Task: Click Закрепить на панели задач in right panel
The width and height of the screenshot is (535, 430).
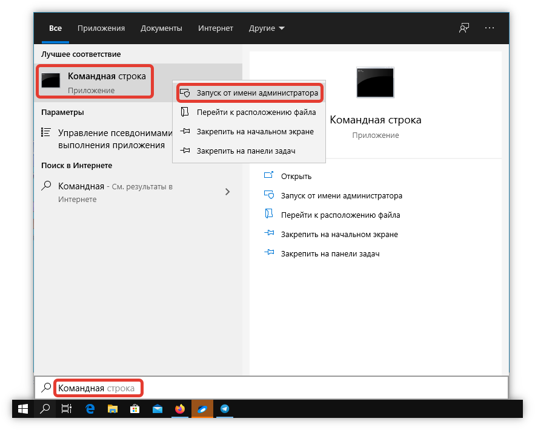Action: pos(330,253)
